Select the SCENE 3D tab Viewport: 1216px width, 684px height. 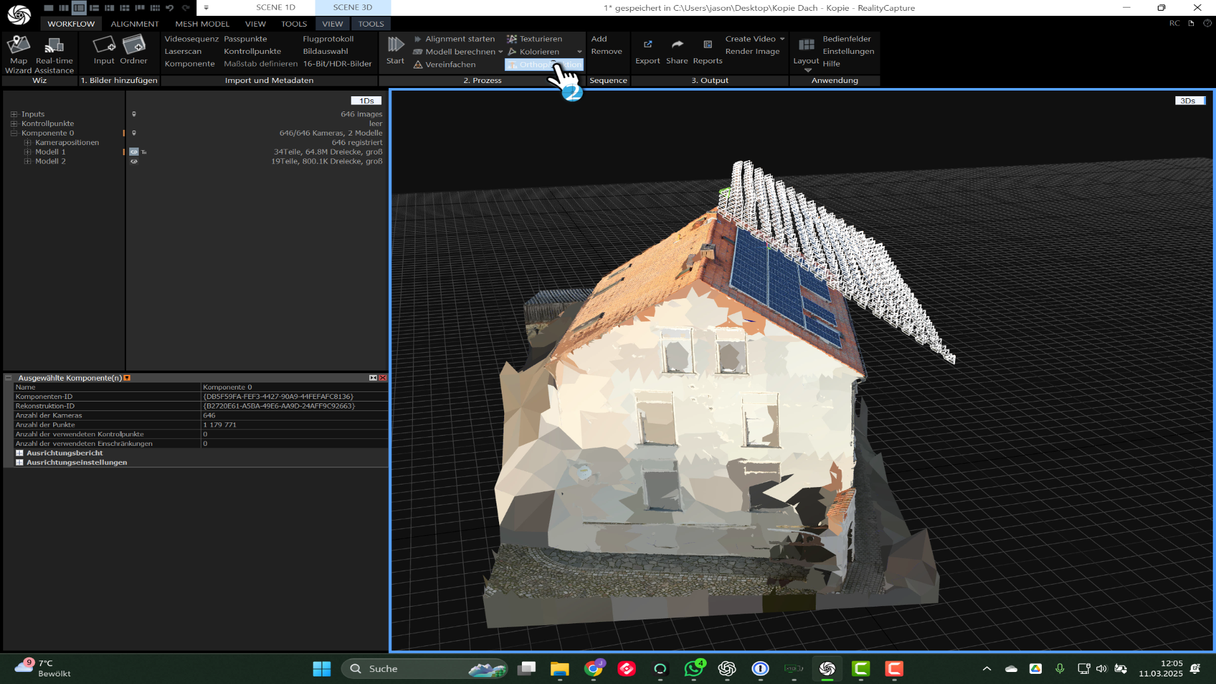tap(353, 8)
